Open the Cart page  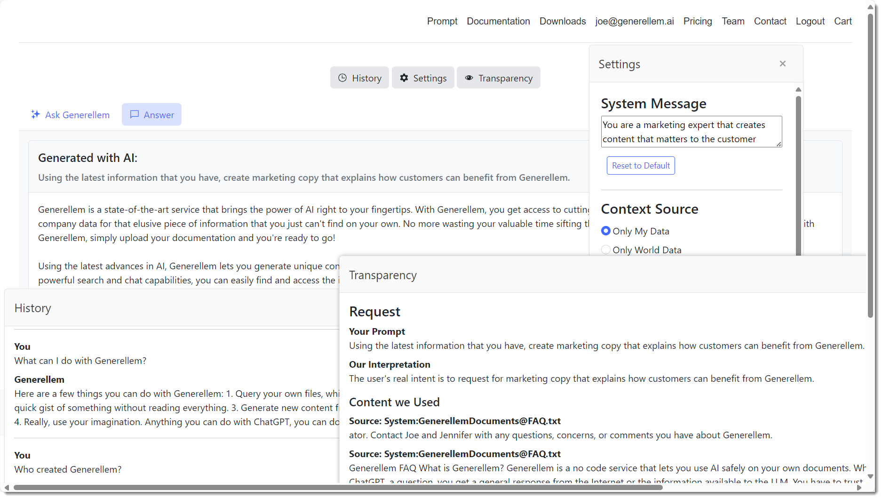842,21
